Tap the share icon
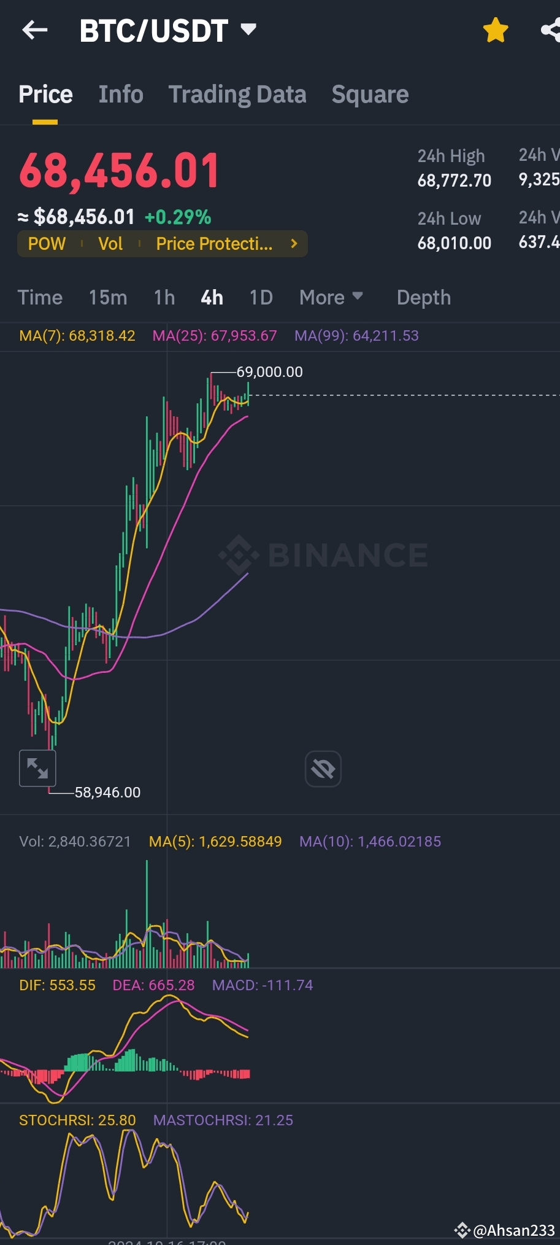560x1245 pixels. click(x=551, y=29)
